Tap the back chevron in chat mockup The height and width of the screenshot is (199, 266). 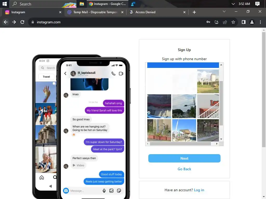click(x=65, y=73)
